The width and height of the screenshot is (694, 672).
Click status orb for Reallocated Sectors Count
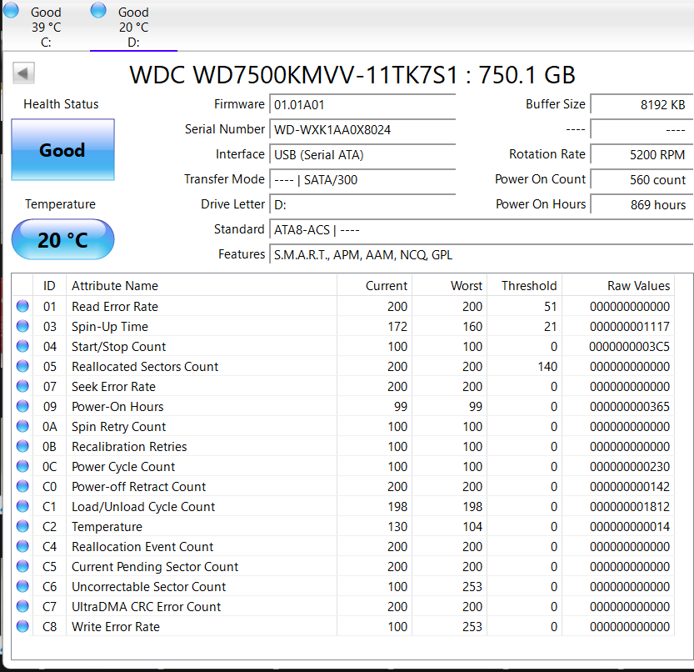click(22, 366)
